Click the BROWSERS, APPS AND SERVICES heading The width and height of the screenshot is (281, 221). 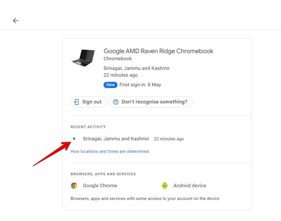pyautogui.click(x=103, y=174)
